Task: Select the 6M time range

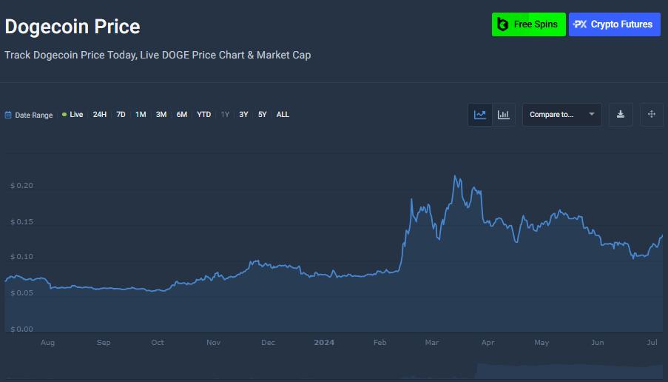Action: [182, 115]
